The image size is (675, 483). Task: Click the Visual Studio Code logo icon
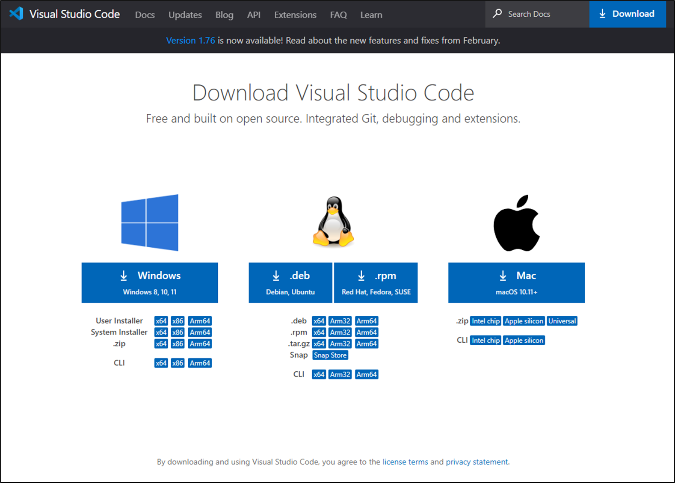[16, 14]
